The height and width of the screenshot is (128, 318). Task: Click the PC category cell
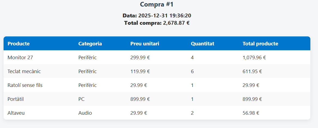pyautogui.click(x=81, y=99)
